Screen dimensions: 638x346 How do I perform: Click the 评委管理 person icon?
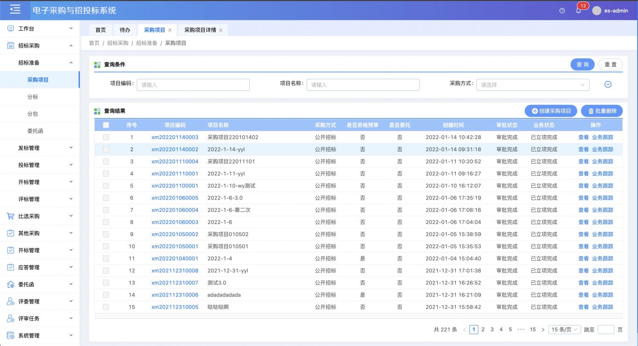10,301
